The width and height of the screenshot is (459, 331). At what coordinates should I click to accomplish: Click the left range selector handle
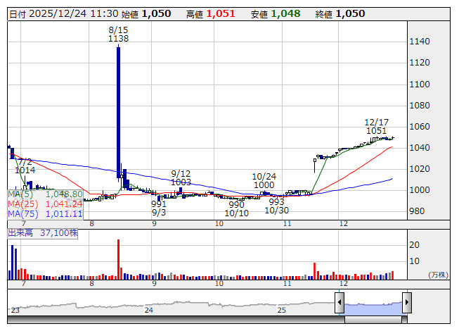tap(339, 304)
